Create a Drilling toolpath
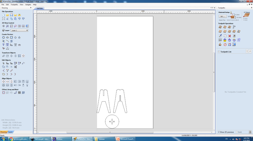The image size is (253, 141). click(x=229, y=27)
